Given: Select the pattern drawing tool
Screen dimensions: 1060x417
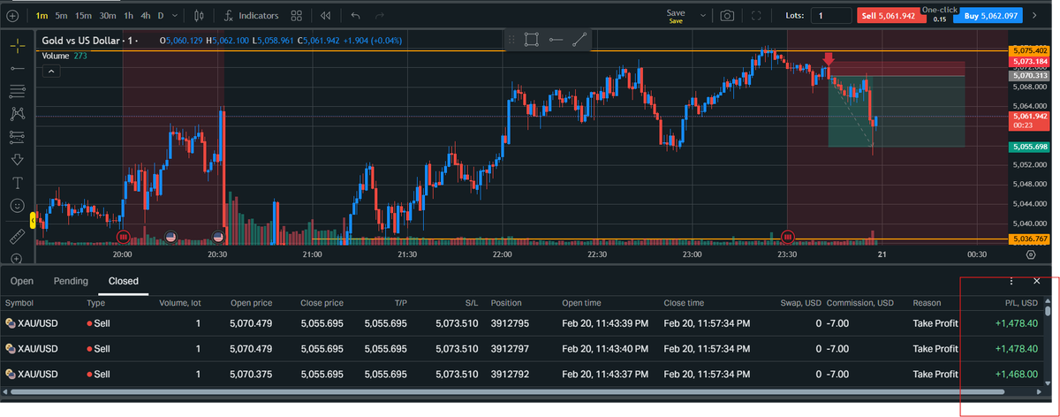Looking at the screenshot, I should [x=17, y=113].
